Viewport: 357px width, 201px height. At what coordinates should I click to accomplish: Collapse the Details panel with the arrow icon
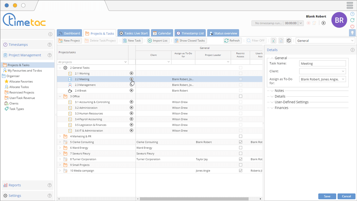click(352, 50)
